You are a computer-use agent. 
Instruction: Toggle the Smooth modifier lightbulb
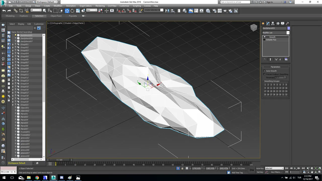pos(264,37)
